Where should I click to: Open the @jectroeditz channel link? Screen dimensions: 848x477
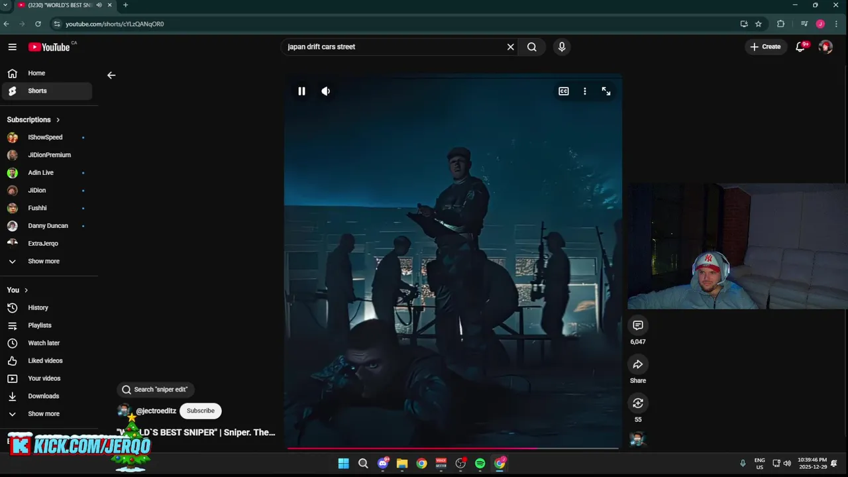click(x=156, y=411)
